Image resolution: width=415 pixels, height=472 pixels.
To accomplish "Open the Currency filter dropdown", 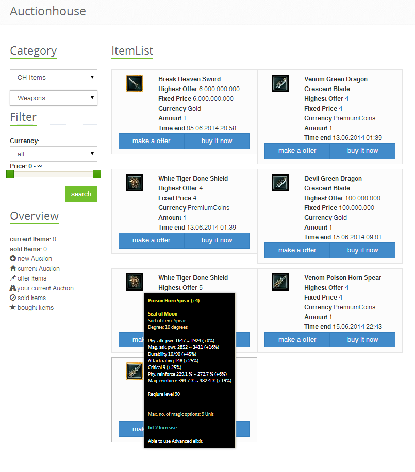I will [54, 154].
